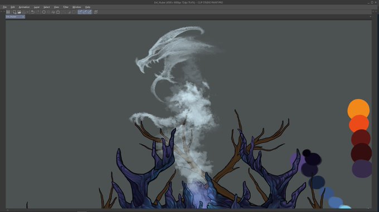Close the Ent_Vtuber canvas tab
Screen dimensions: 379x212
[x=23, y=17]
